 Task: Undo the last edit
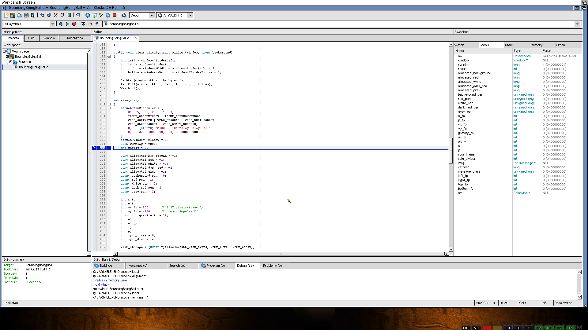click(x=42, y=15)
